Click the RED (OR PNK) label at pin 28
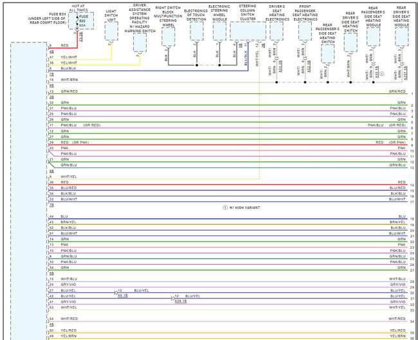Image resolution: width=418 pixels, height=340 pixels. [x=75, y=143]
